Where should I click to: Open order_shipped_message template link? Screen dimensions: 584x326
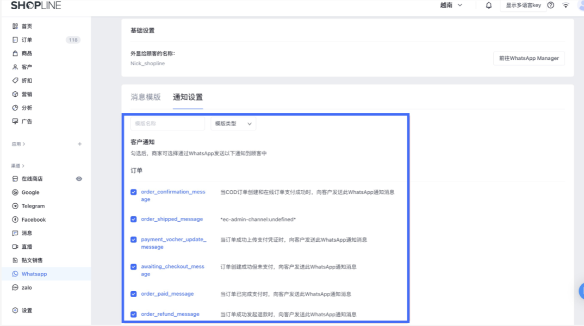(172, 219)
